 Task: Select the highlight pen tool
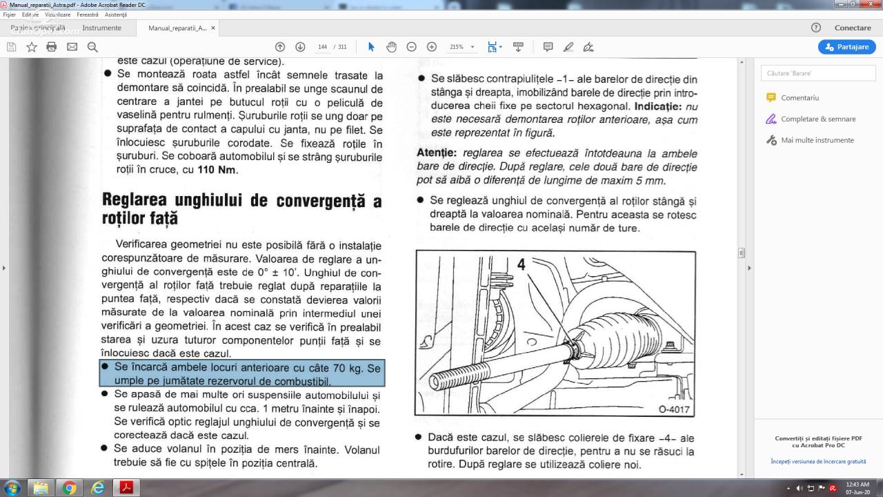coord(568,47)
